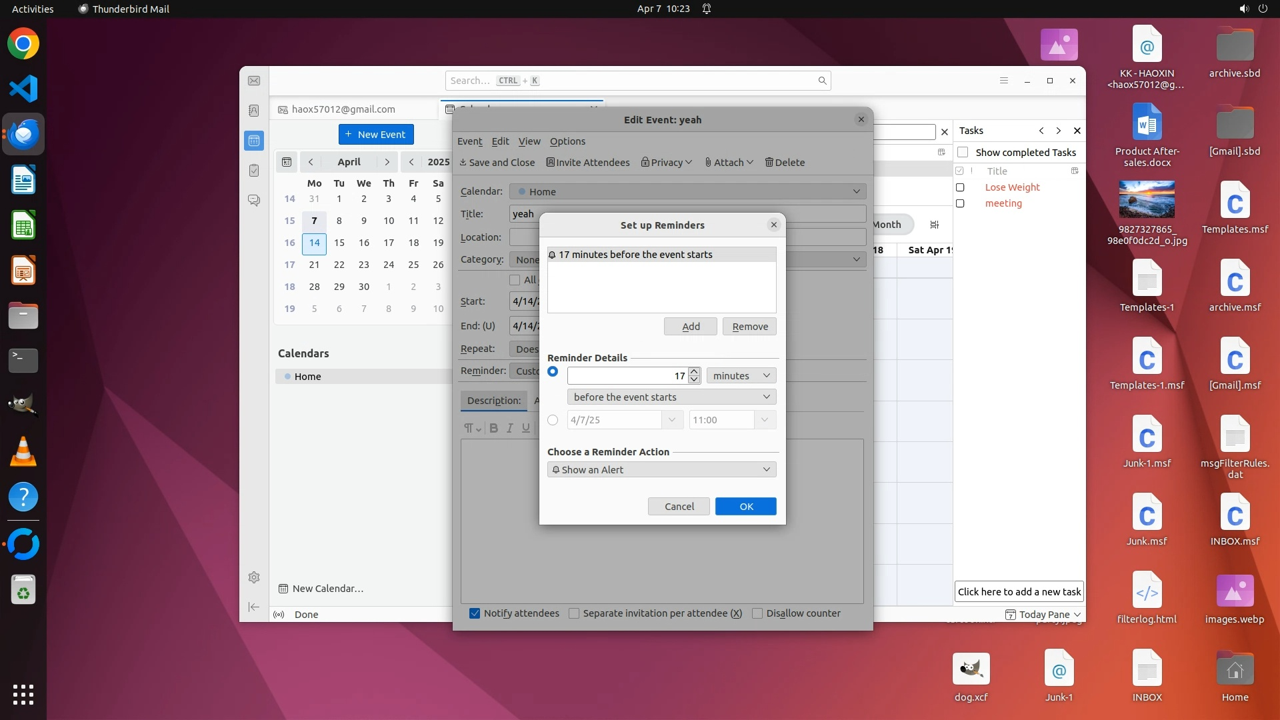1280x720 pixels.
Task: Click the Invite Attendees toolbar button
Action: pos(587,163)
